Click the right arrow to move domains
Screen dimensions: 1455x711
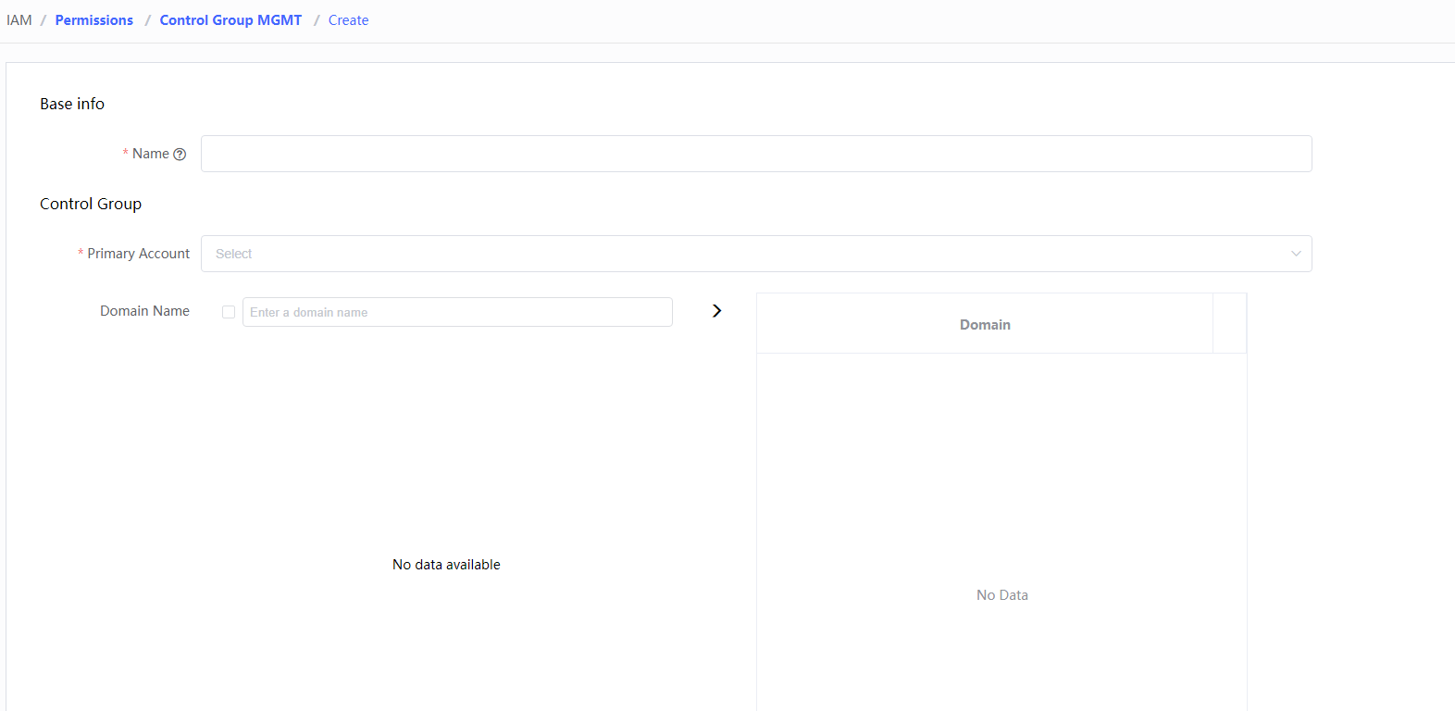coord(716,311)
